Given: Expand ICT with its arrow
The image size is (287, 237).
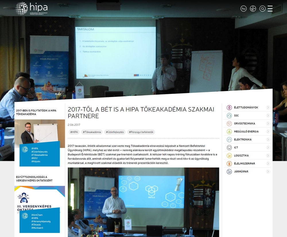Looking at the screenshot, I should pyautogui.click(x=268, y=147).
